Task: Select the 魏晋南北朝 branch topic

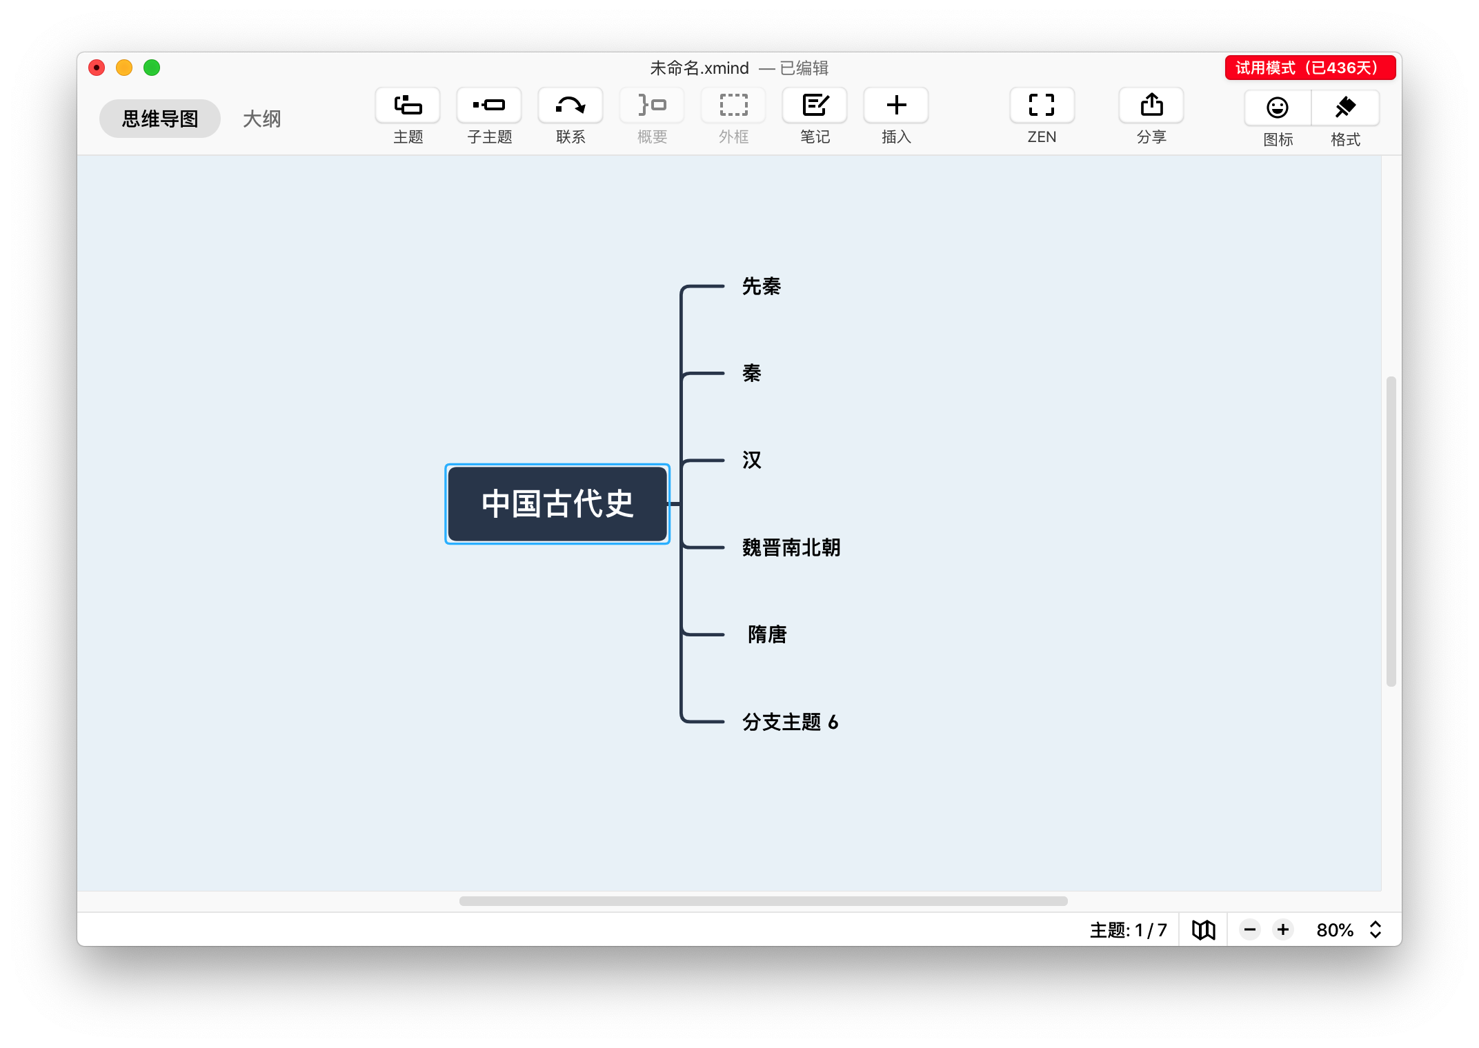Action: coord(791,547)
